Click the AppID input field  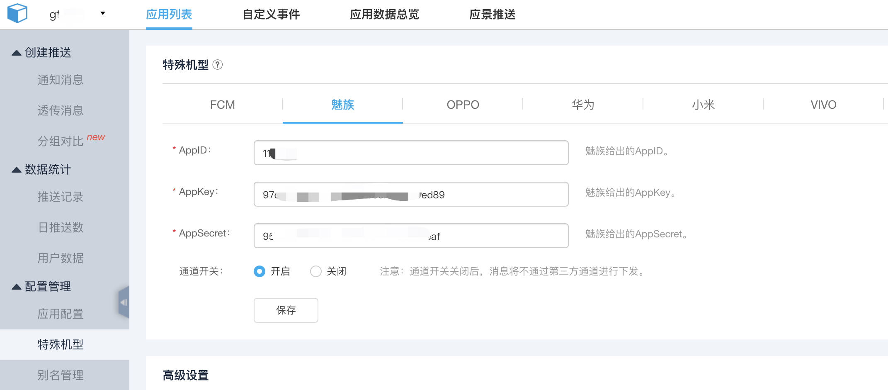tap(410, 153)
